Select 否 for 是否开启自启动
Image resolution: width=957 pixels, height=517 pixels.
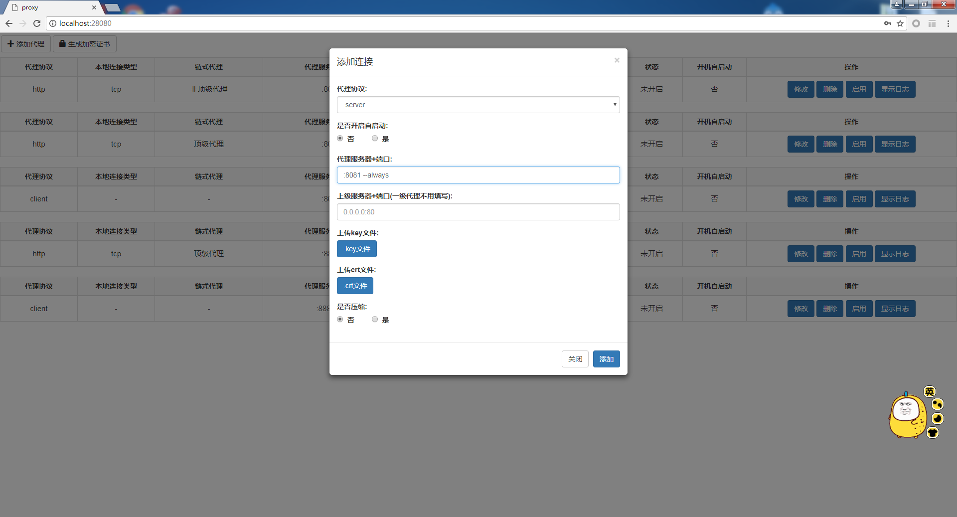tap(340, 139)
